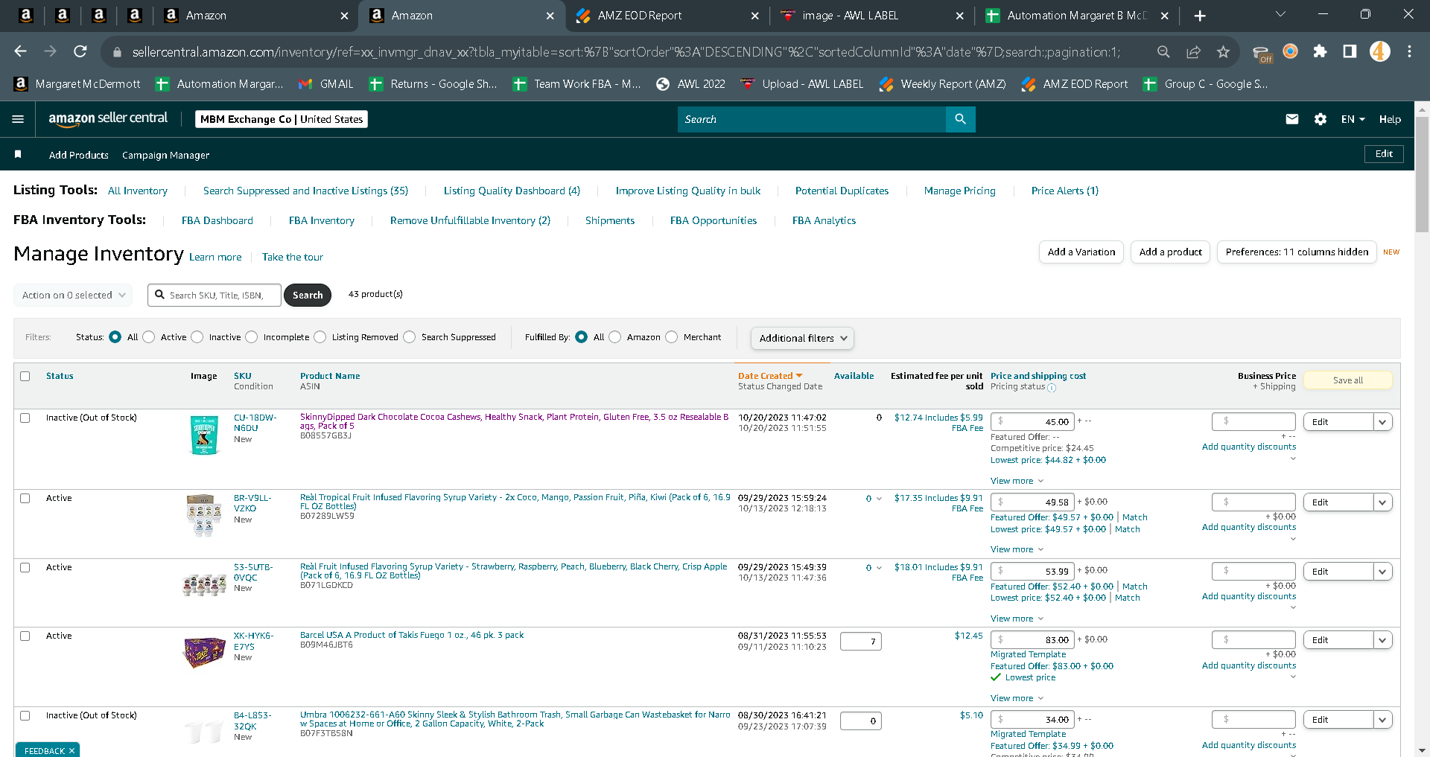Image resolution: width=1430 pixels, height=757 pixels.
Task: Click the extension icon with Off badge
Action: tap(1261, 53)
